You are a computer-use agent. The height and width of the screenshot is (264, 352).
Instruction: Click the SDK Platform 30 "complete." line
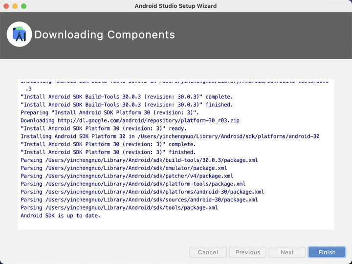108,144
